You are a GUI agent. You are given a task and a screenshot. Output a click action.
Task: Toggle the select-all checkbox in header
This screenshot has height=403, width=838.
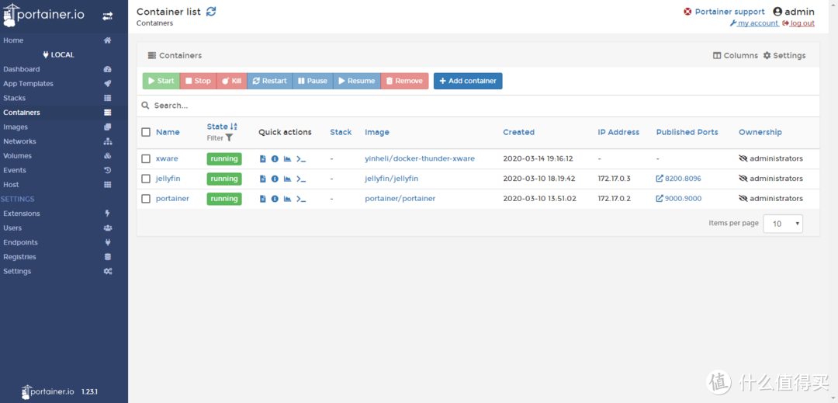click(x=146, y=132)
